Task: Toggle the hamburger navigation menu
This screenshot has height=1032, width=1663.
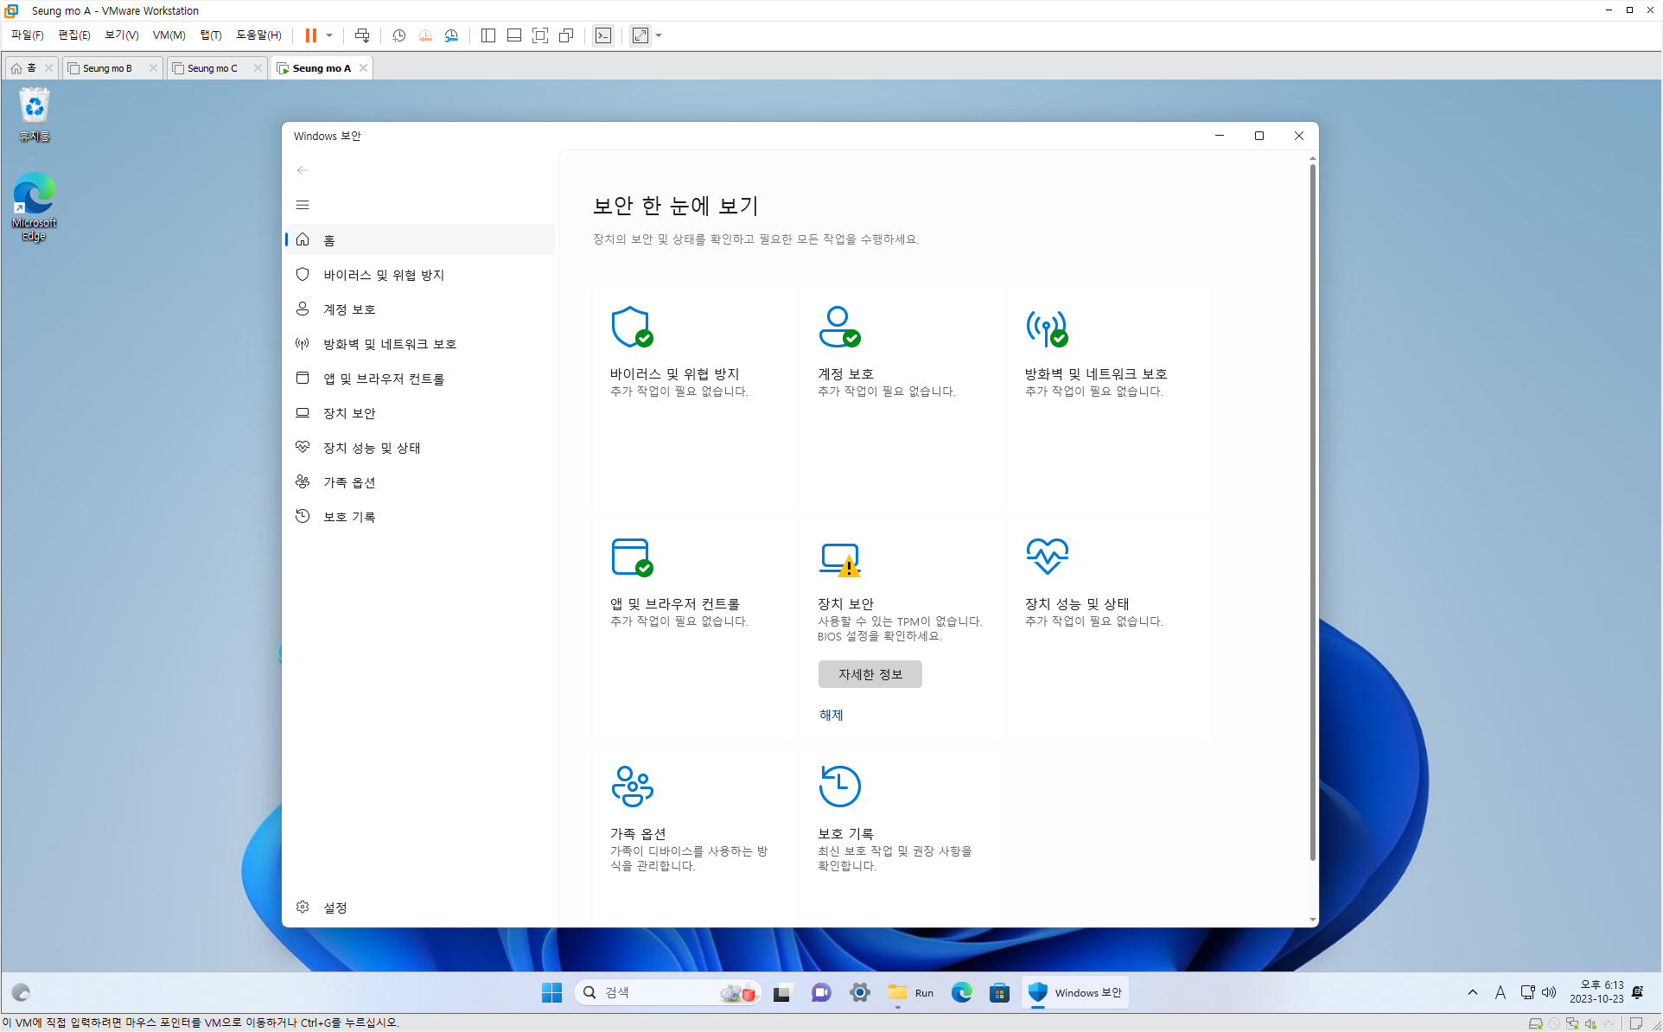Action: [x=303, y=205]
